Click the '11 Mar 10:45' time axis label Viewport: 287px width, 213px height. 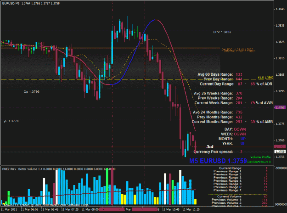[x=171, y=209]
